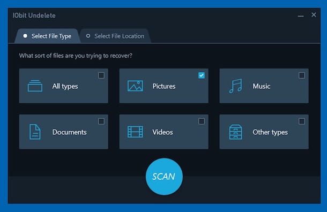
Task: Click the Select File Location radio dot
Action: point(88,36)
